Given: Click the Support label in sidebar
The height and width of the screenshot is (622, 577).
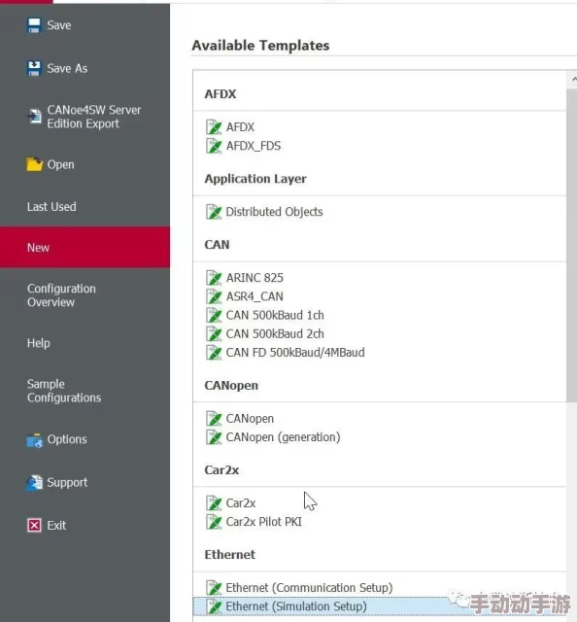Looking at the screenshot, I should 67,482.
